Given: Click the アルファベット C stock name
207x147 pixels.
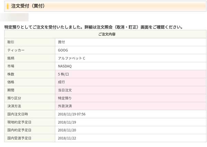Looking at the screenshot, I should (71, 58).
